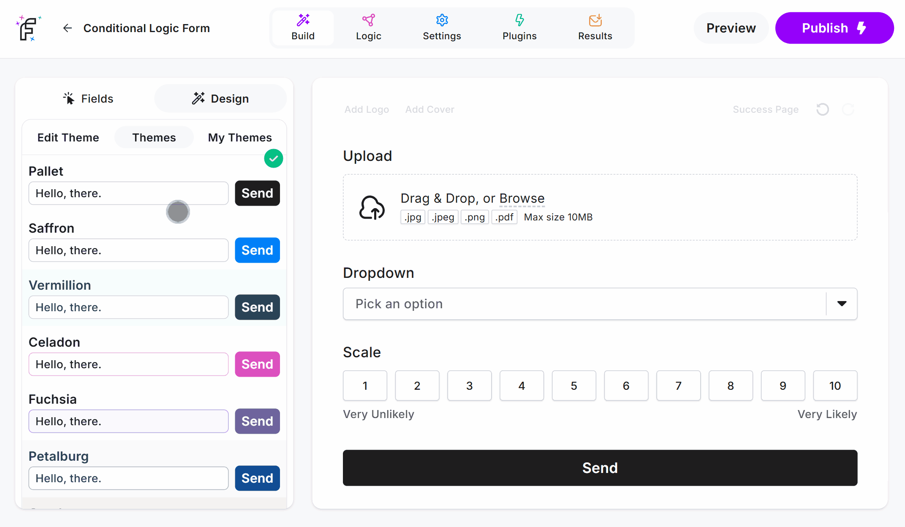Screen dimensions: 905x527
Task: Publish the form
Action: pos(834,28)
